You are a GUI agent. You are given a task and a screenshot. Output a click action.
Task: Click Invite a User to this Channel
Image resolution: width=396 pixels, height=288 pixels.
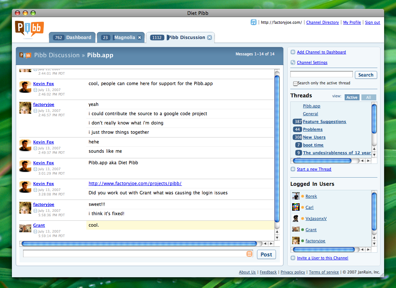323,258
